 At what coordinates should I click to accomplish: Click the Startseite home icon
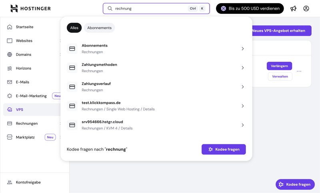10,27
